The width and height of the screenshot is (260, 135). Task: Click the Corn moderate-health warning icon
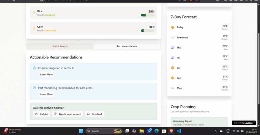(x=34, y=28)
